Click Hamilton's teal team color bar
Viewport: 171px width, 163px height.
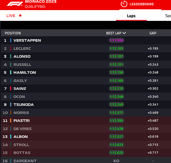[x=10, y=72]
